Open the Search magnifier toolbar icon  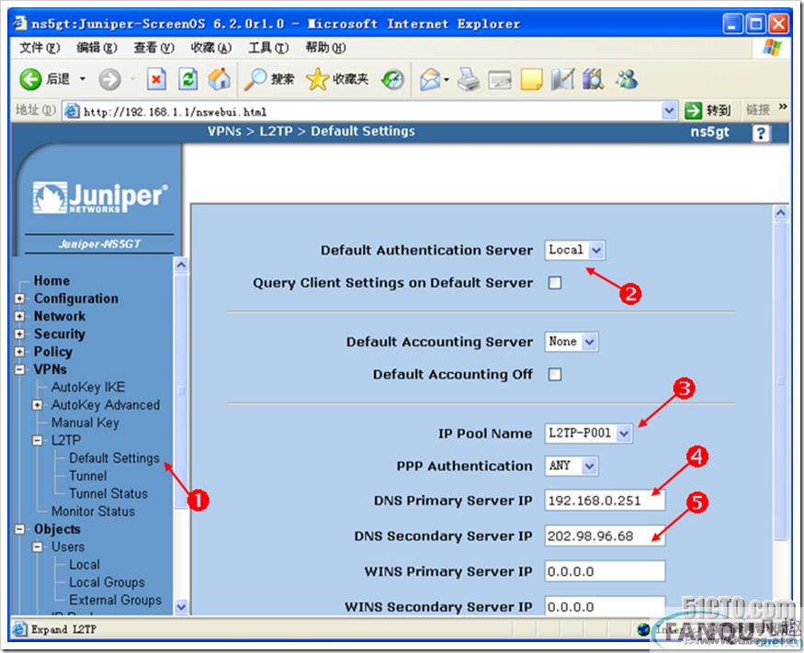click(x=255, y=80)
